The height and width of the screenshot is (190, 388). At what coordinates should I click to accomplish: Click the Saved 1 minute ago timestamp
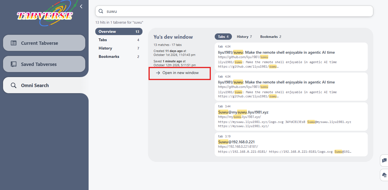(x=175, y=63)
